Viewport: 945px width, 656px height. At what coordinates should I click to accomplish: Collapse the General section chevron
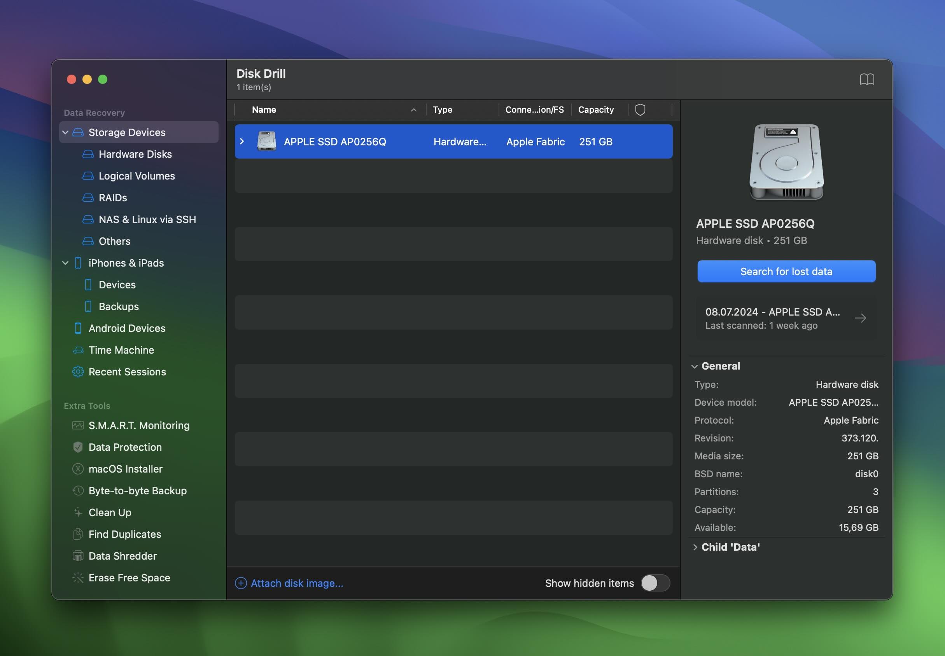point(695,366)
